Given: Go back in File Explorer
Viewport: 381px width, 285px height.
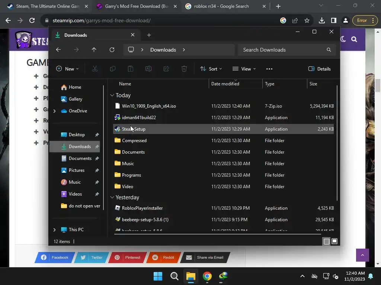Looking at the screenshot, I should [x=58, y=50].
